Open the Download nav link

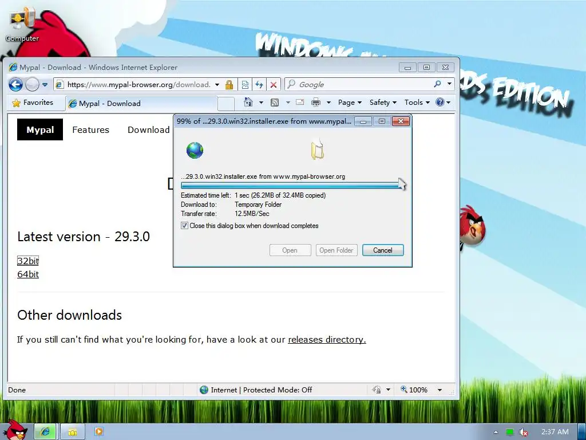(x=149, y=130)
